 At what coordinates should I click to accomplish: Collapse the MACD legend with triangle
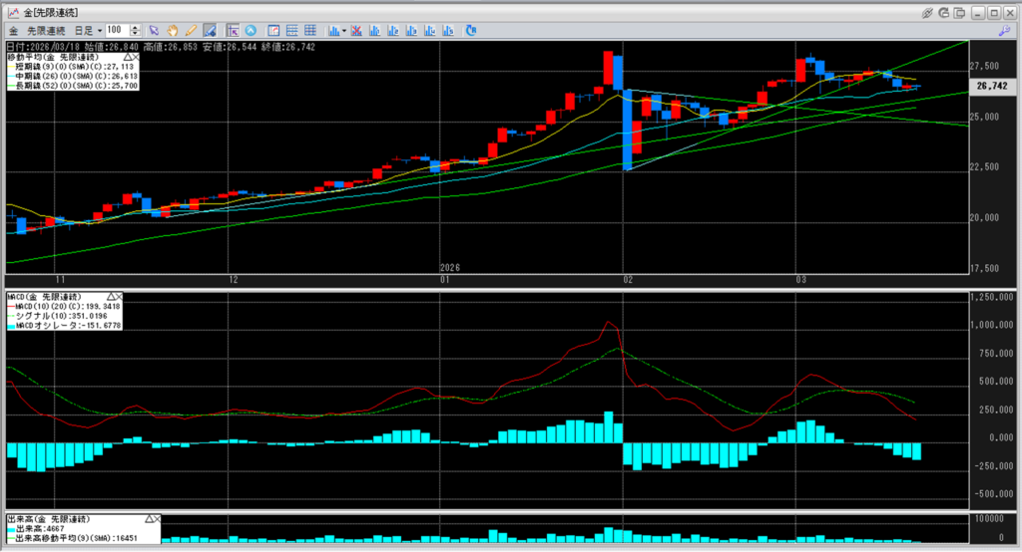pyautogui.click(x=109, y=297)
